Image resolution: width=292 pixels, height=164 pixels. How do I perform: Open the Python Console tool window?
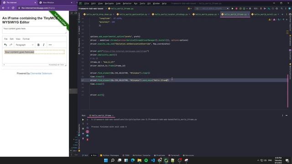141,155
